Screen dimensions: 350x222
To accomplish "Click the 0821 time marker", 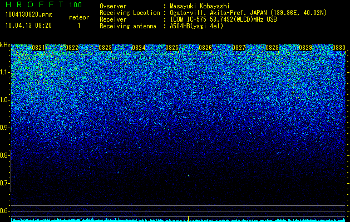I will coord(38,48).
